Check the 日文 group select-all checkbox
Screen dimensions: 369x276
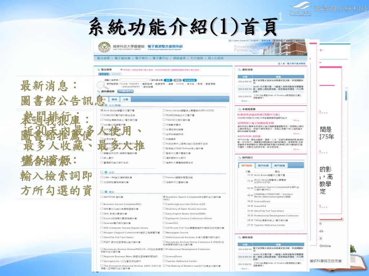tap(102, 172)
